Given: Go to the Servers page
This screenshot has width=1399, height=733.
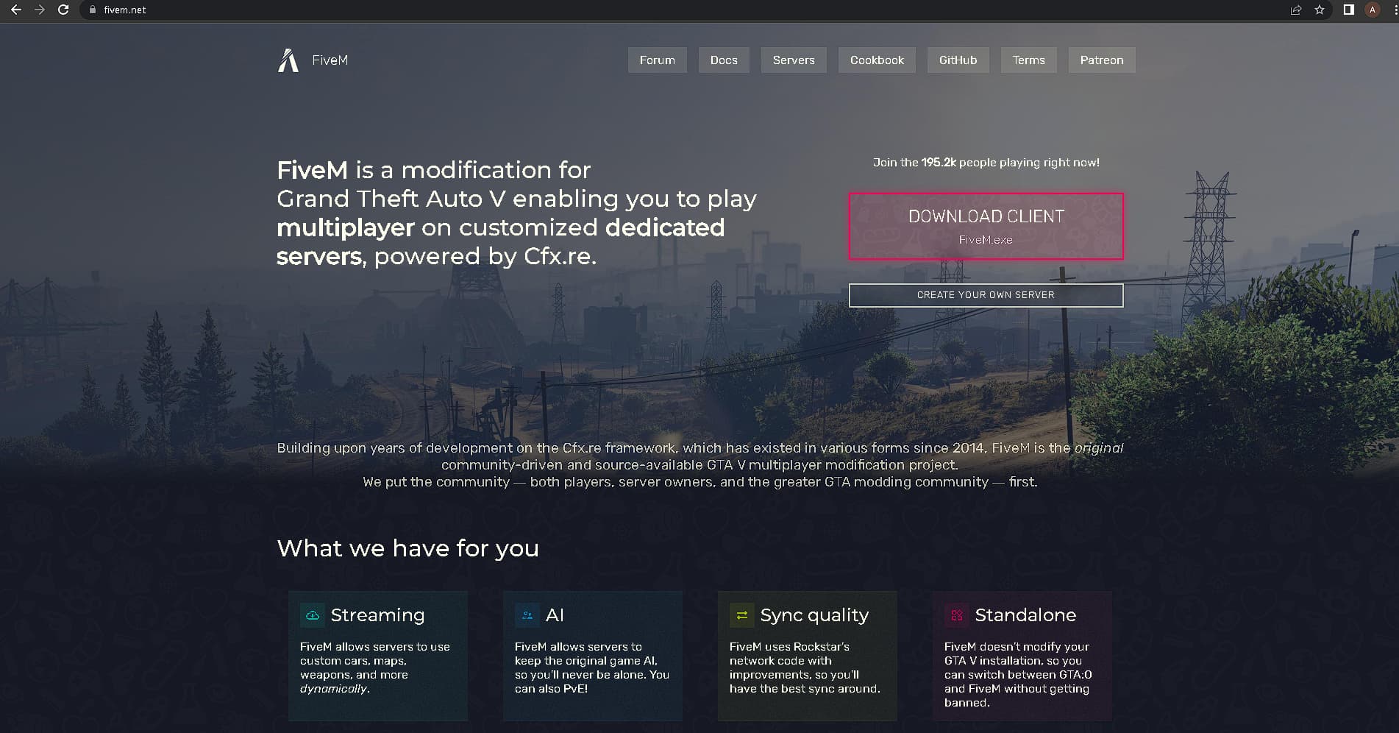Looking at the screenshot, I should [793, 60].
